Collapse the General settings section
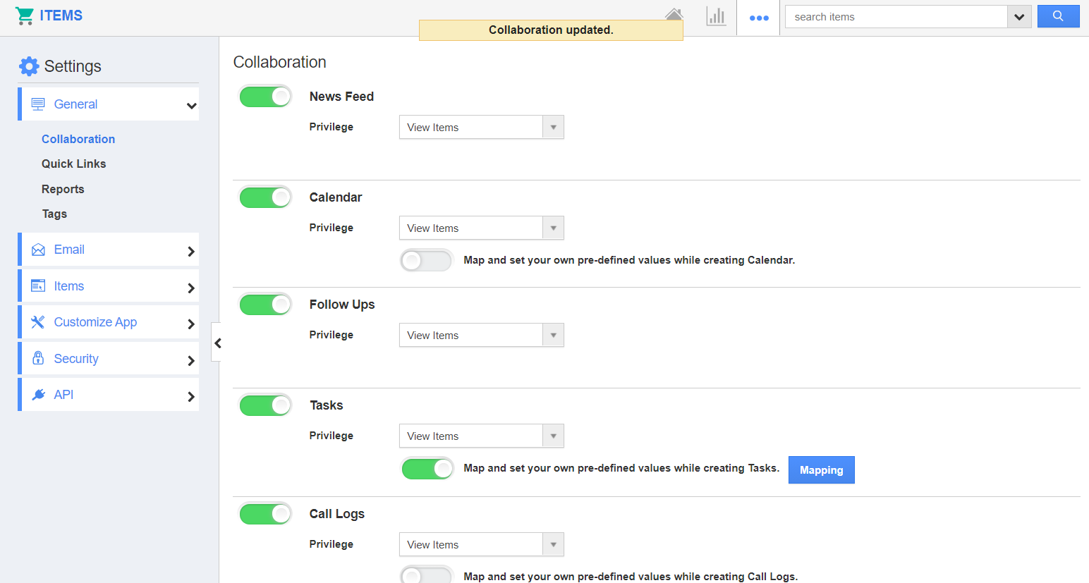This screenshot has height=583, width=1089. (x=190, y=104)
